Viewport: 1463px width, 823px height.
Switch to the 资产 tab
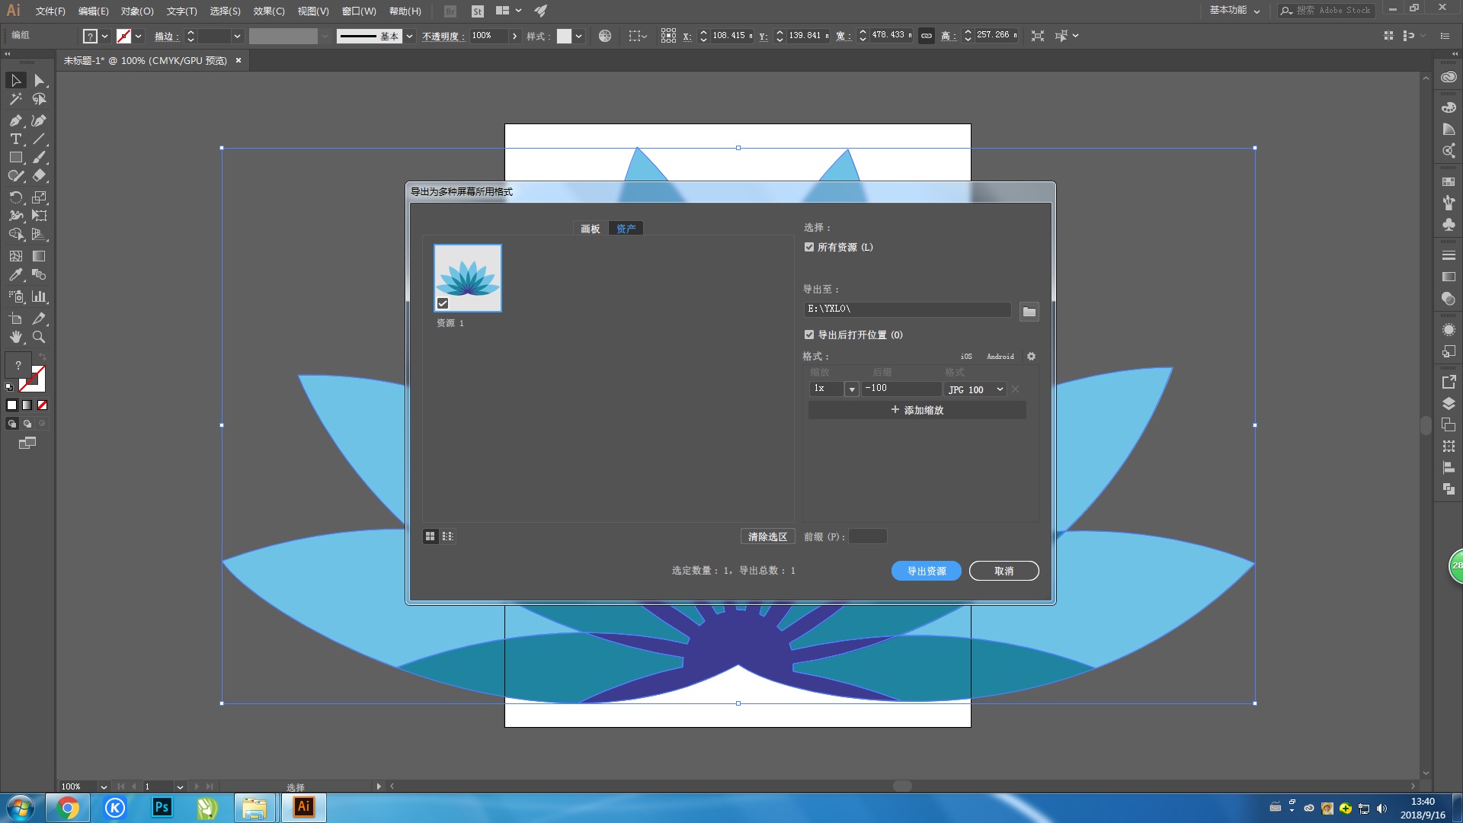coord(626,229)
